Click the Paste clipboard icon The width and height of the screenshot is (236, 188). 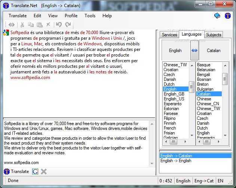pyautogui.click(x=40, y=25)
